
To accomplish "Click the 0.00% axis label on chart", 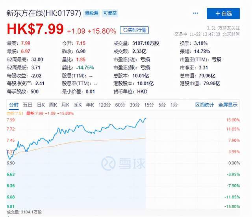I will point(234,163).
